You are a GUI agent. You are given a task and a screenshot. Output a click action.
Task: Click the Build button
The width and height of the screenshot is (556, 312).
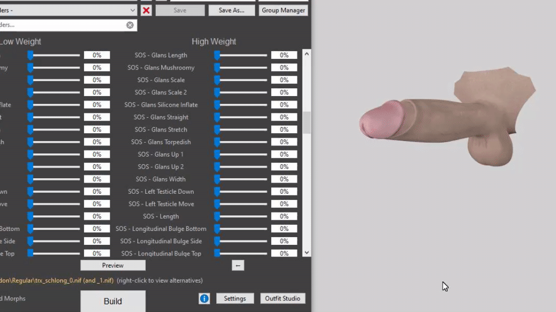click(113, 301)
